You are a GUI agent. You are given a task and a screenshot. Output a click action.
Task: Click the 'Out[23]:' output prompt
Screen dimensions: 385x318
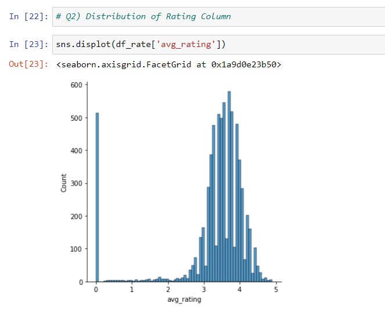tap(28, 64)
